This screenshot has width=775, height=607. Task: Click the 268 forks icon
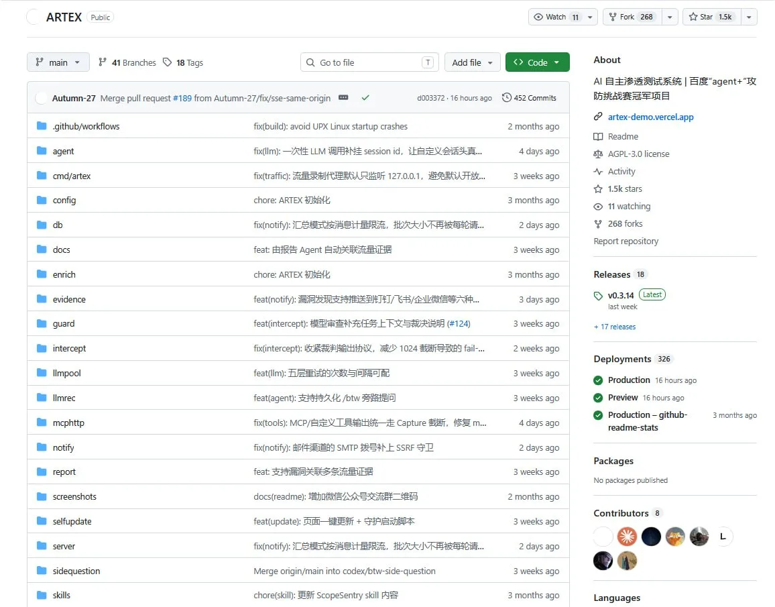click(x=598, y=223)
